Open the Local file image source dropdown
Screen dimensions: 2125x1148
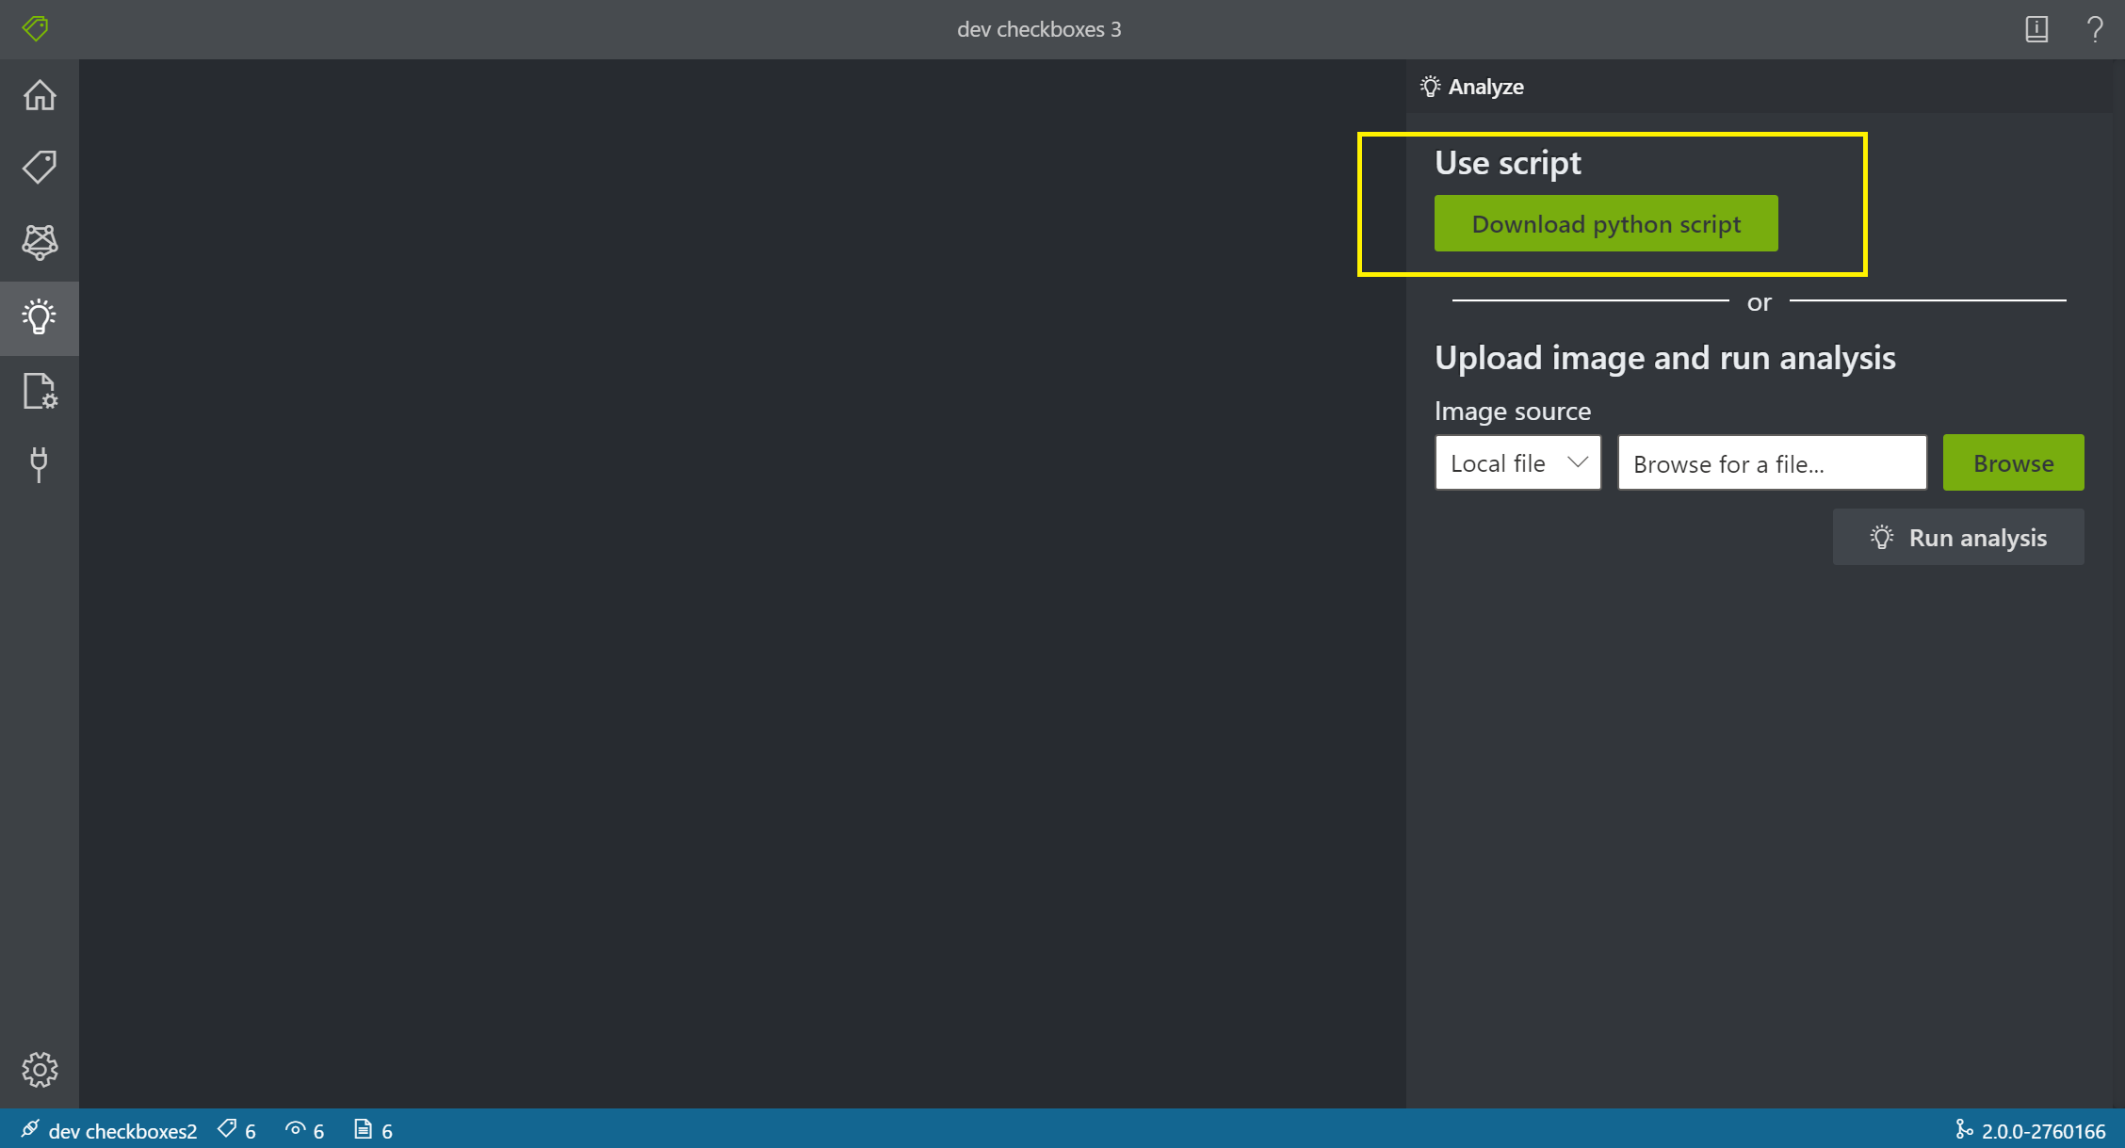(1517, 462)
